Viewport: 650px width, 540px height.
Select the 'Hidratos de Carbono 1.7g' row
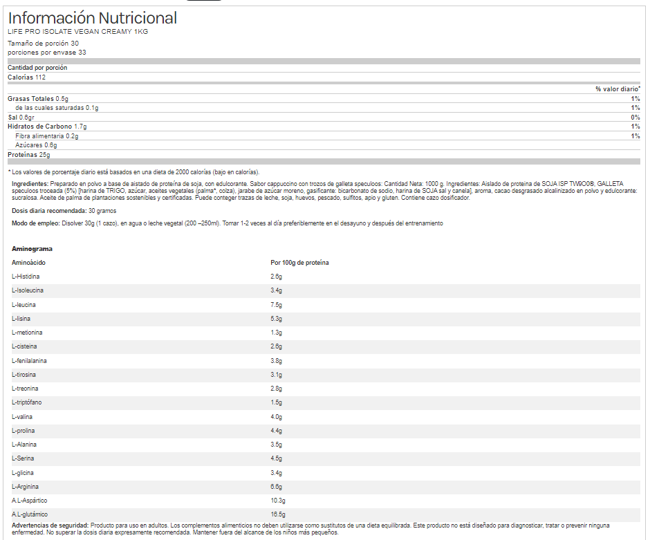[46, 127]
